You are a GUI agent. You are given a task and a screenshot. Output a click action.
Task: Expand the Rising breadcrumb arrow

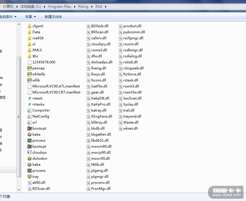[x=92, y=7]
